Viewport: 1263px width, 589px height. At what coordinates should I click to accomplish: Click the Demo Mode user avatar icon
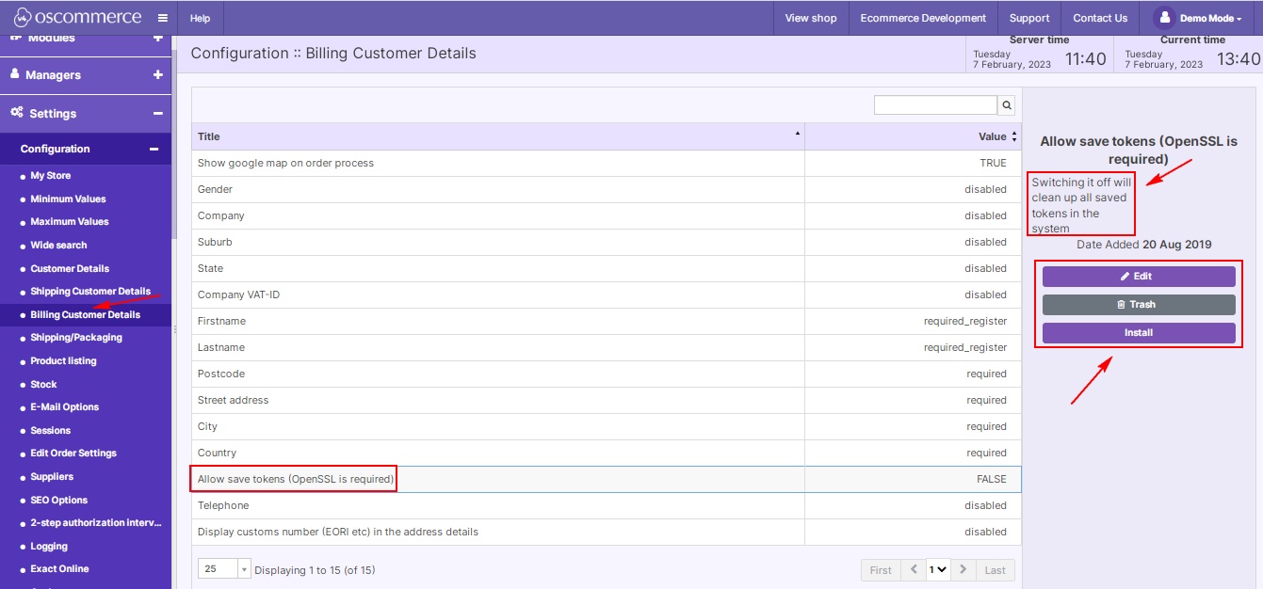pos(1165,18)
